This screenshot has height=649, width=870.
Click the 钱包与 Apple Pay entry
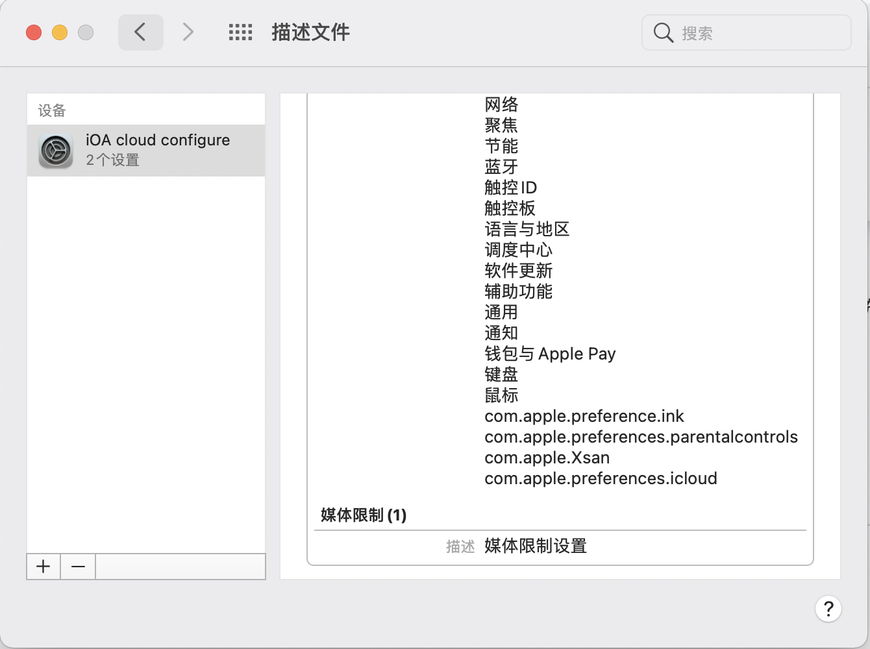(550, 354)
